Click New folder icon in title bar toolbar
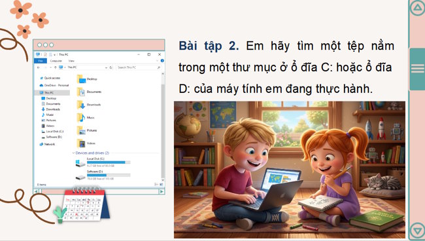This screenshot has height=241, width=425. (51, 54)
